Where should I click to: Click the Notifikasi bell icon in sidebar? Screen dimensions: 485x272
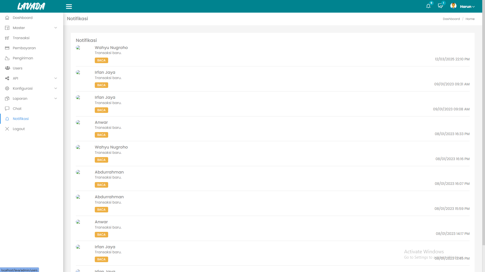7,119
